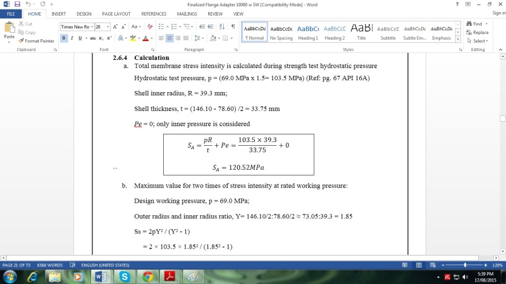
Task: Apply the No Spacing style
Action: click(281, 32)
